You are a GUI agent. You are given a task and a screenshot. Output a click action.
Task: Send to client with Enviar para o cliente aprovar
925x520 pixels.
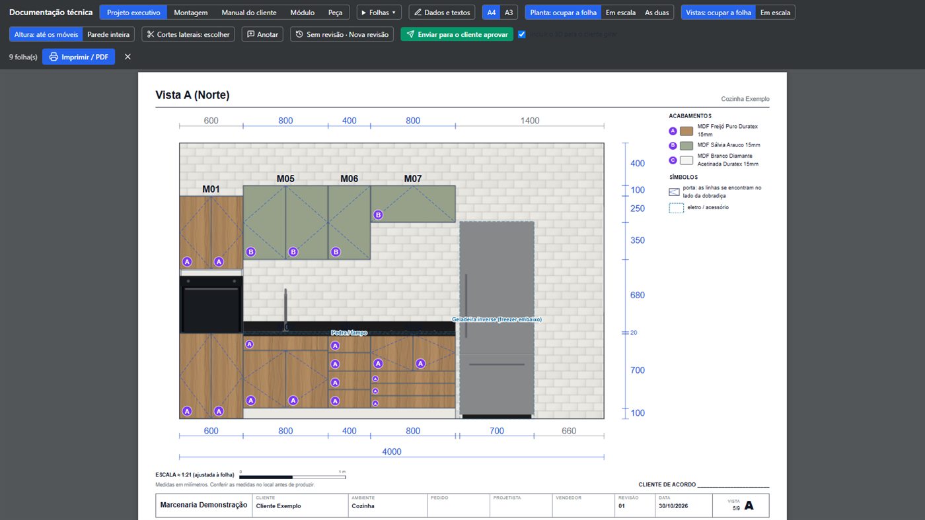pos(457,34)
